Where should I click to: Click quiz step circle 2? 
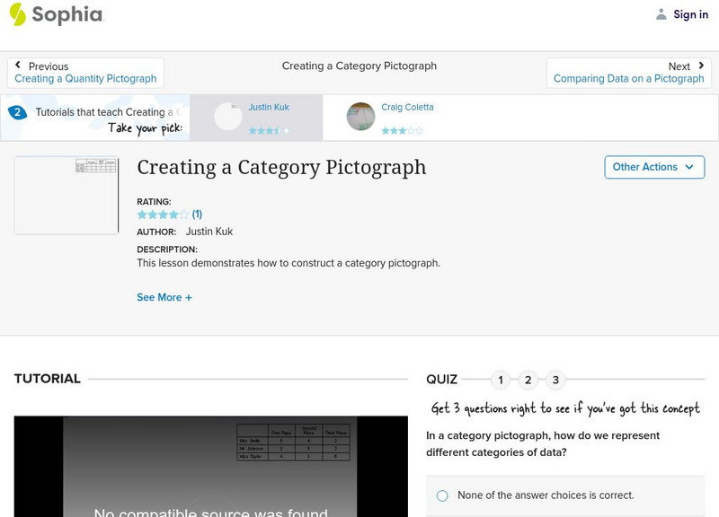528,380
